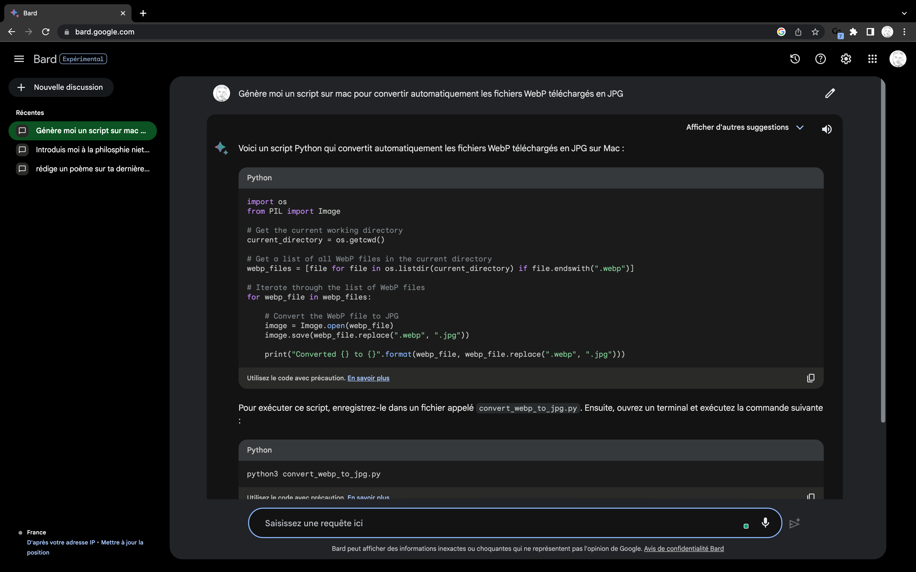Bookmark this page with star icon
The image size is (916, 572).
pyautogui.click(x=815, y=32)
